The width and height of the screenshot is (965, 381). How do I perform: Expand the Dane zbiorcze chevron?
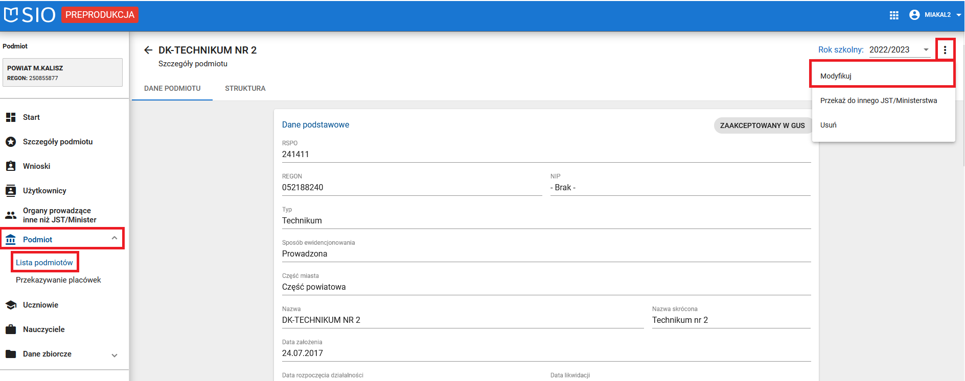click(x=114, y=355)
